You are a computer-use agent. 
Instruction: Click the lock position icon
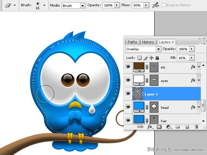coord(151,58)
